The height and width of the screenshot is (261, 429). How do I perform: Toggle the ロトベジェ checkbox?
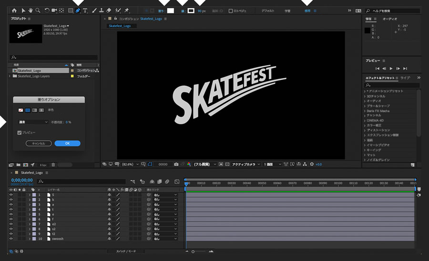tap(231, 10)
